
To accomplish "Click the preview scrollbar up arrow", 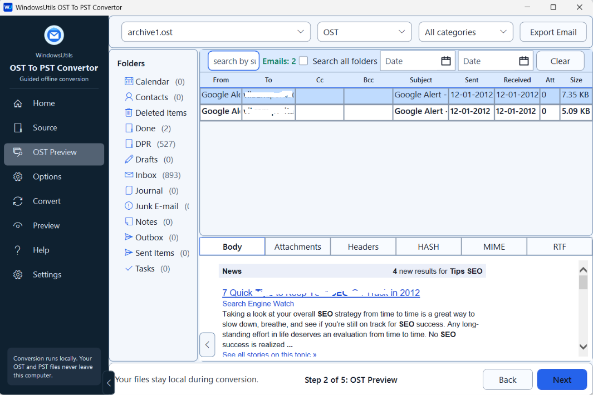I will tap(583, 269).
